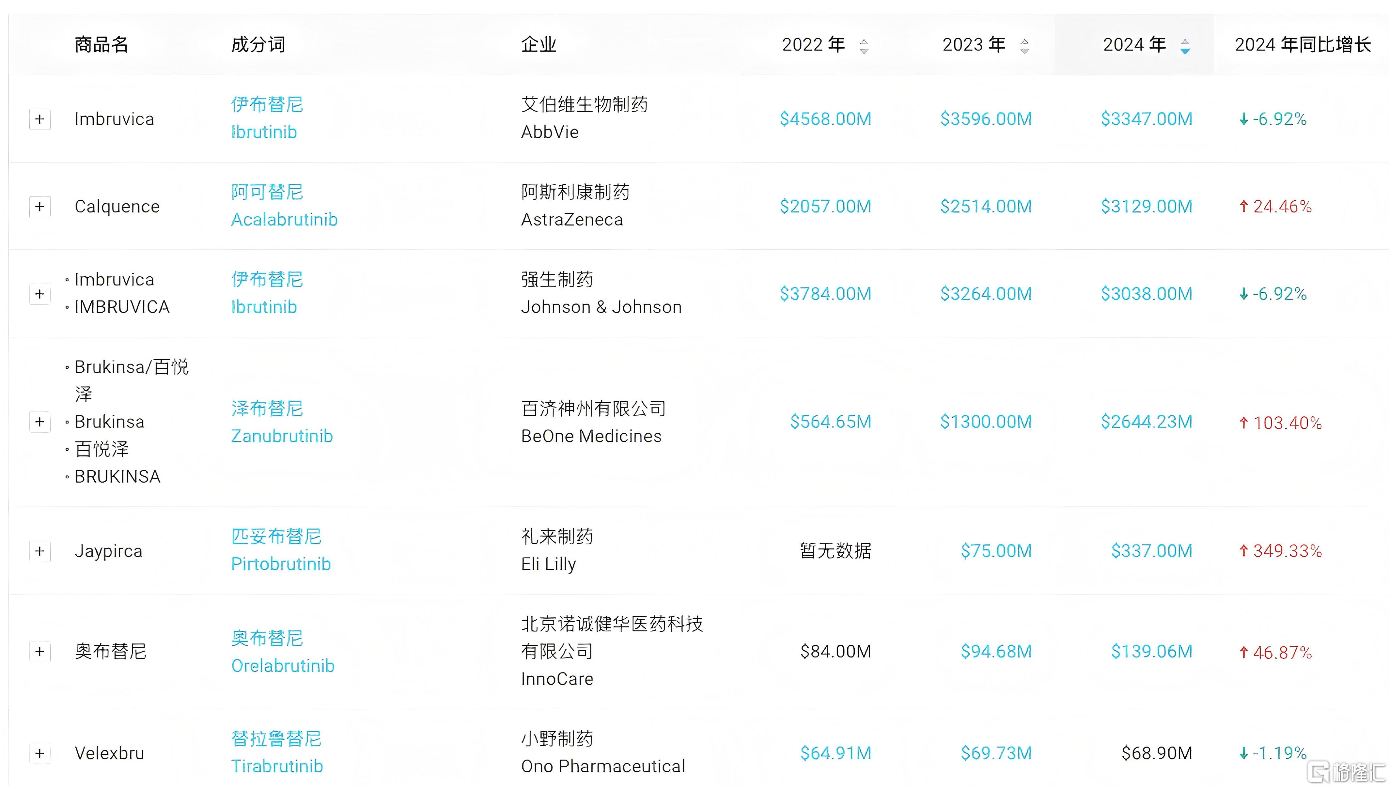Screen dimensions: 1389x787
Task: Click the $1300.00M 2023 value
Action: coord(986,422)
